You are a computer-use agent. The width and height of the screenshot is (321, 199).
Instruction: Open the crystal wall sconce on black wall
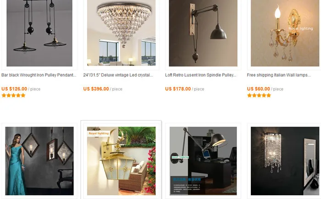pyautogui.click(x=285, y=161)
